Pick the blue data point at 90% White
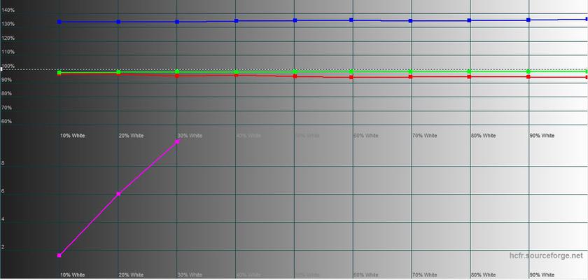588x280 pixels. [x=528, y=20]
